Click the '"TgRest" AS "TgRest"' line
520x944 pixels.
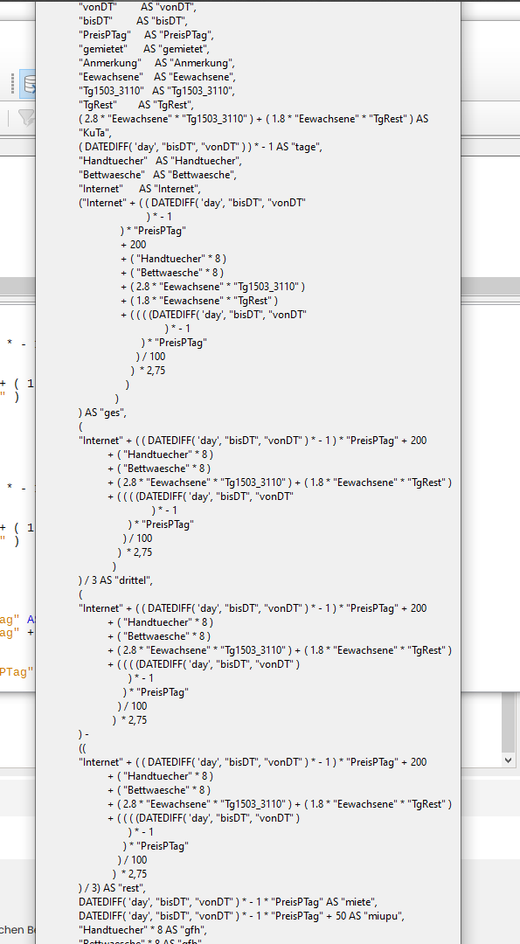tap(136, 105)
